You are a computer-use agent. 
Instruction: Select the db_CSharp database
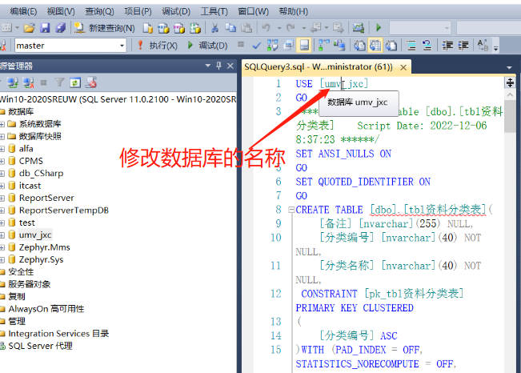pos(41,173)
